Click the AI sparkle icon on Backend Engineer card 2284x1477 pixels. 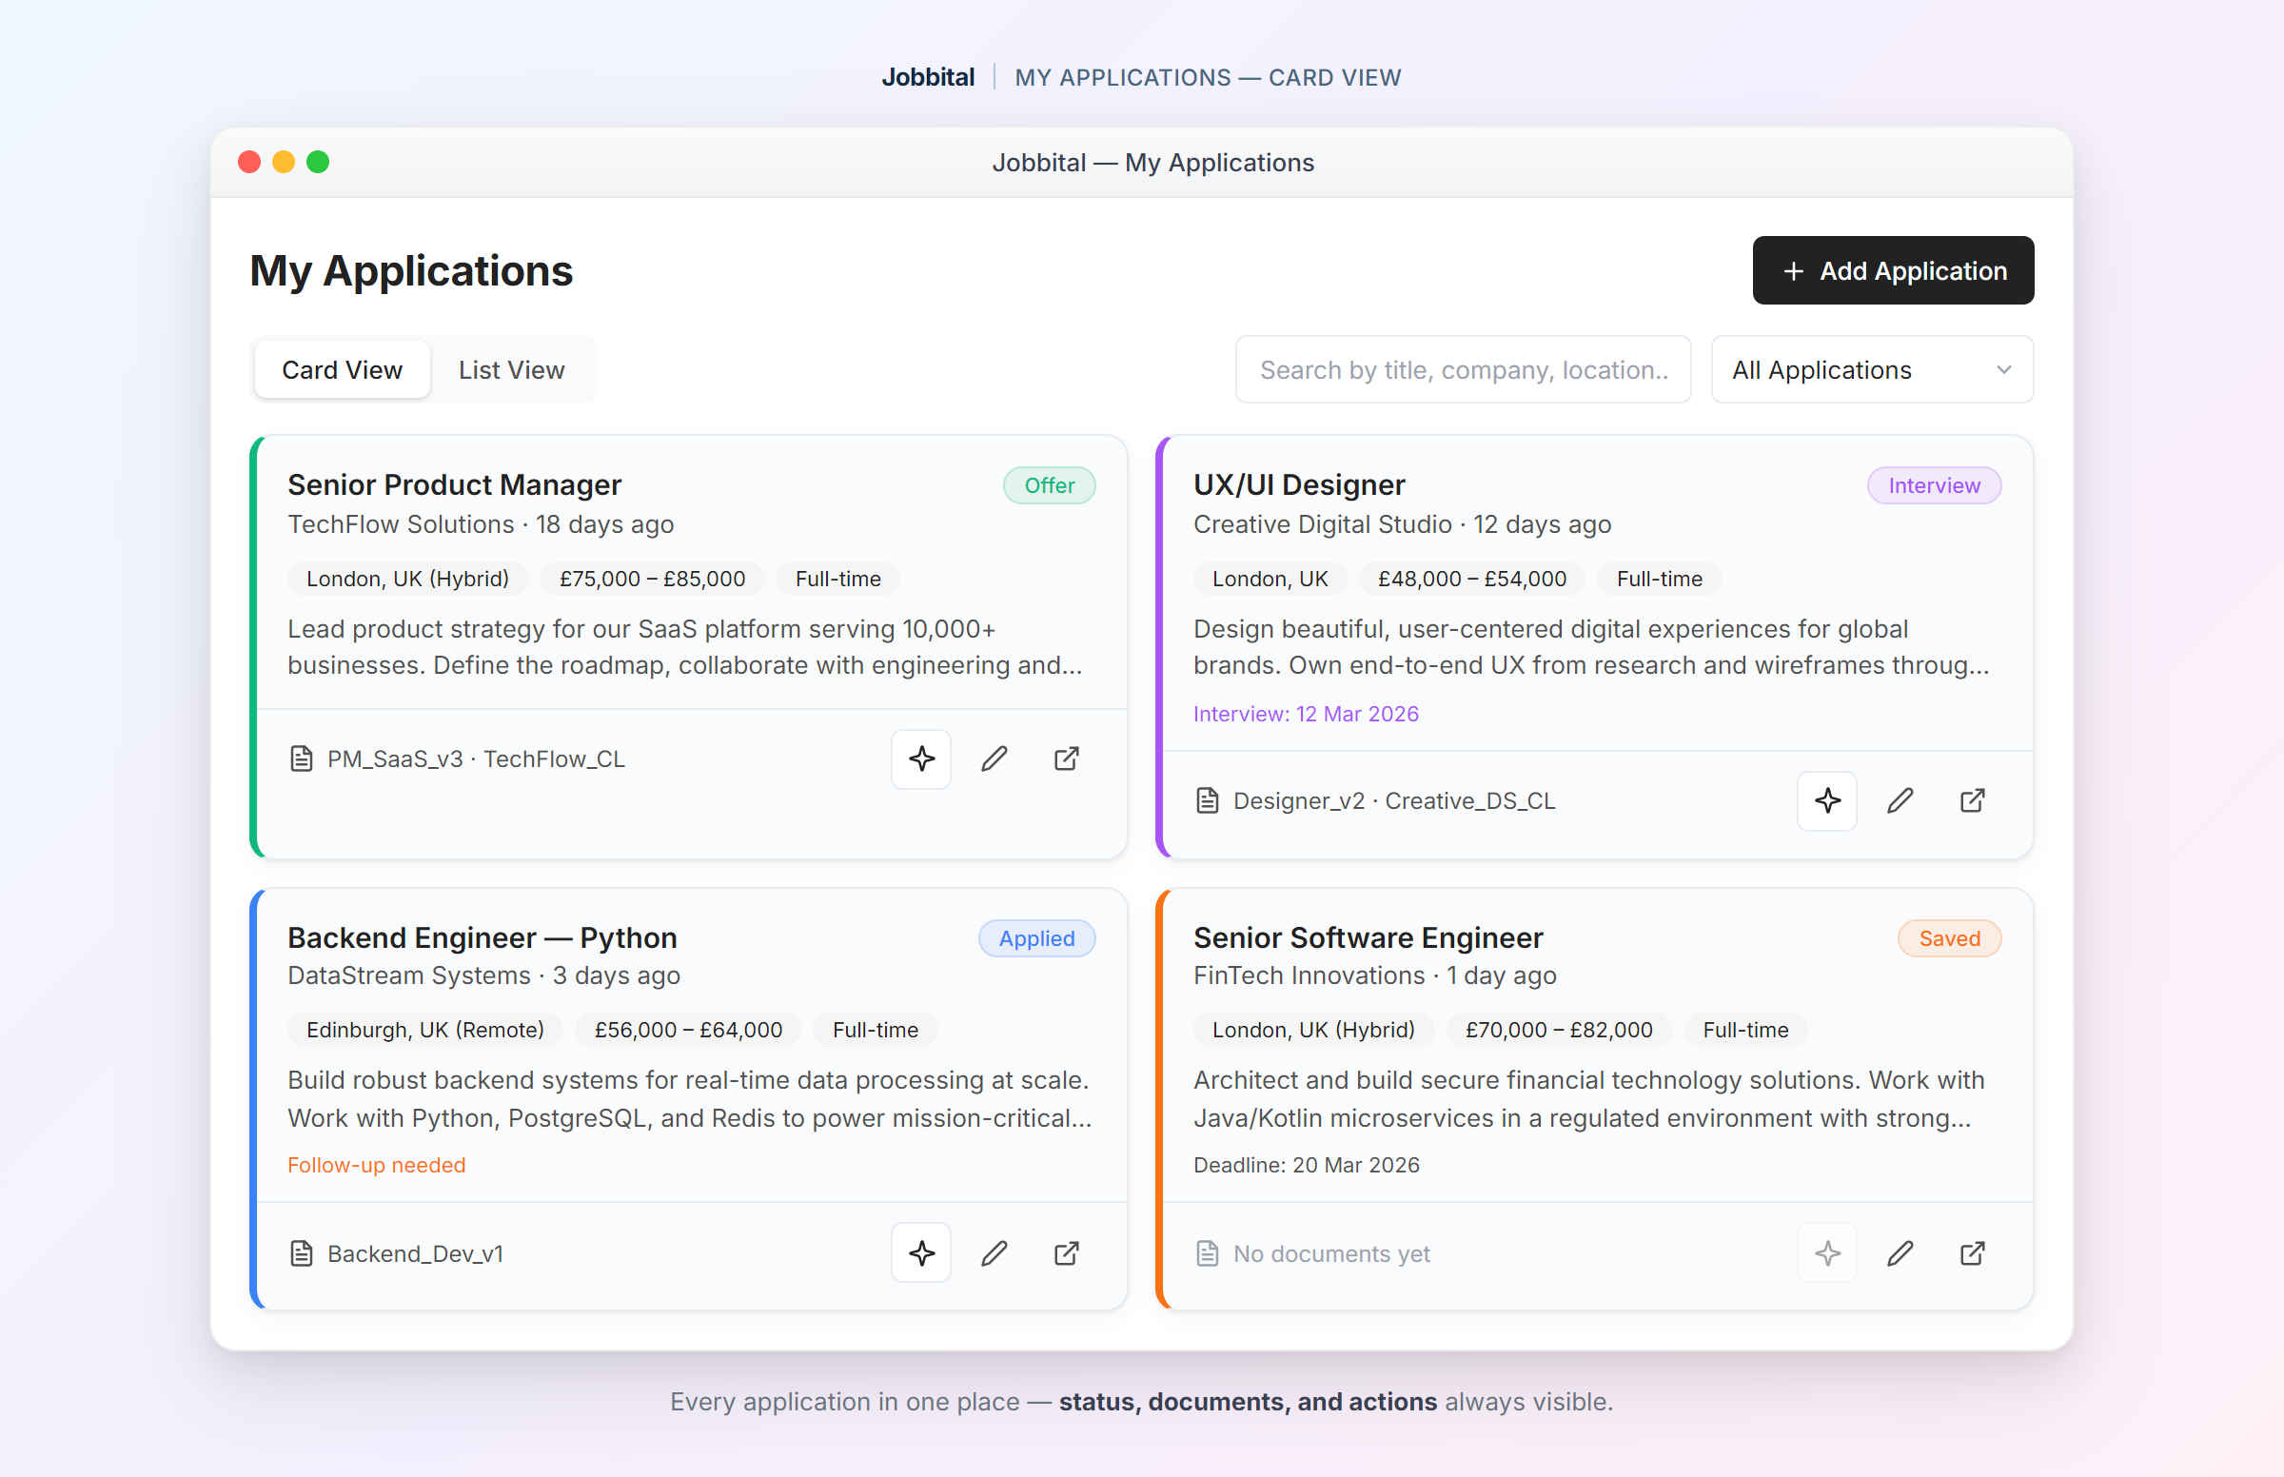click(x=920, y=1252)
